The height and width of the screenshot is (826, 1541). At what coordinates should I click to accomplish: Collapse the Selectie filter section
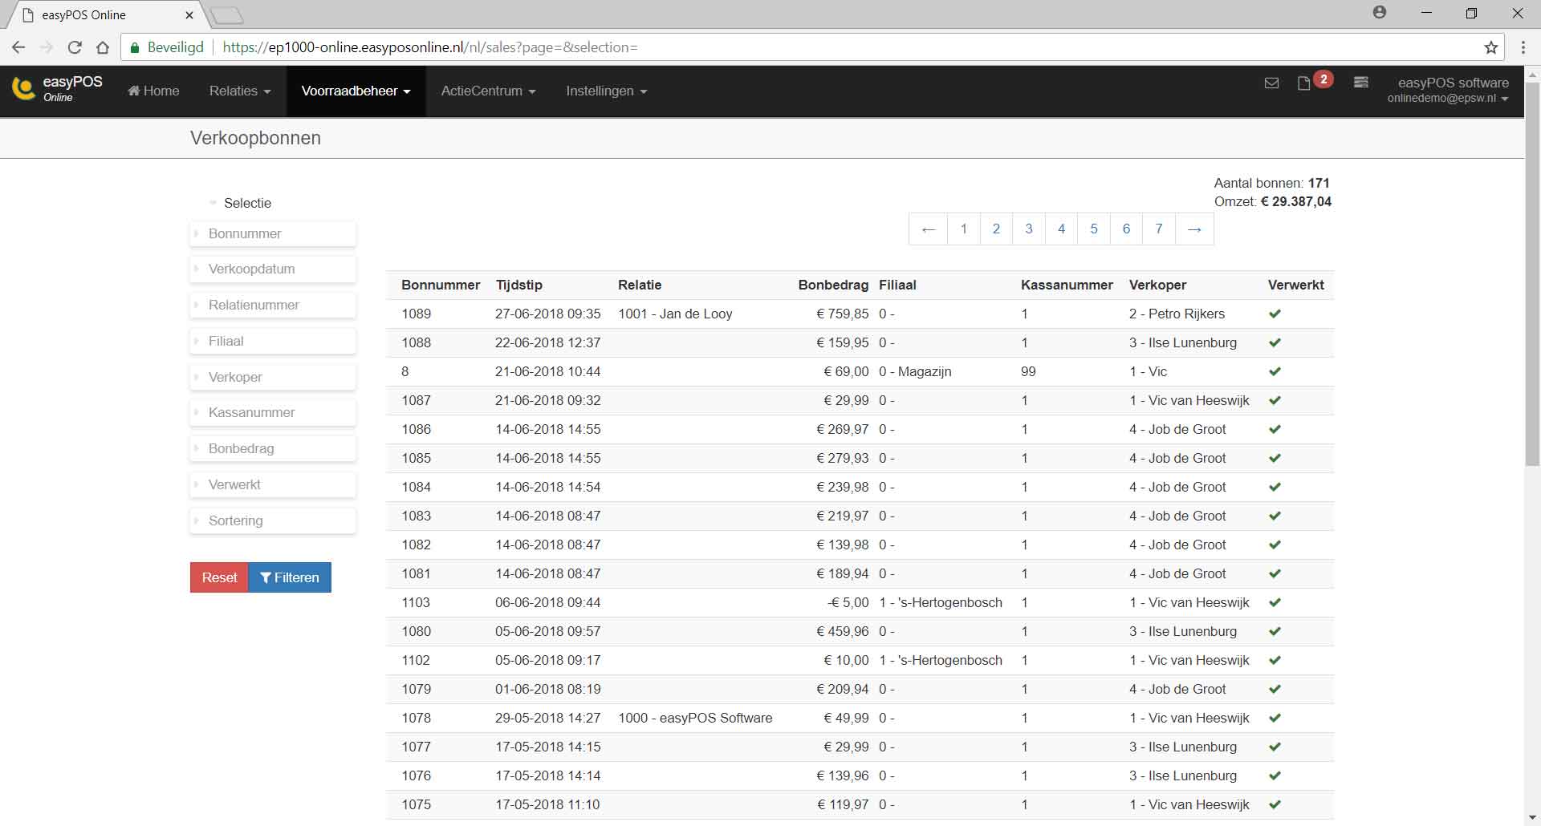pyautogui.click(x=240, y=203)
